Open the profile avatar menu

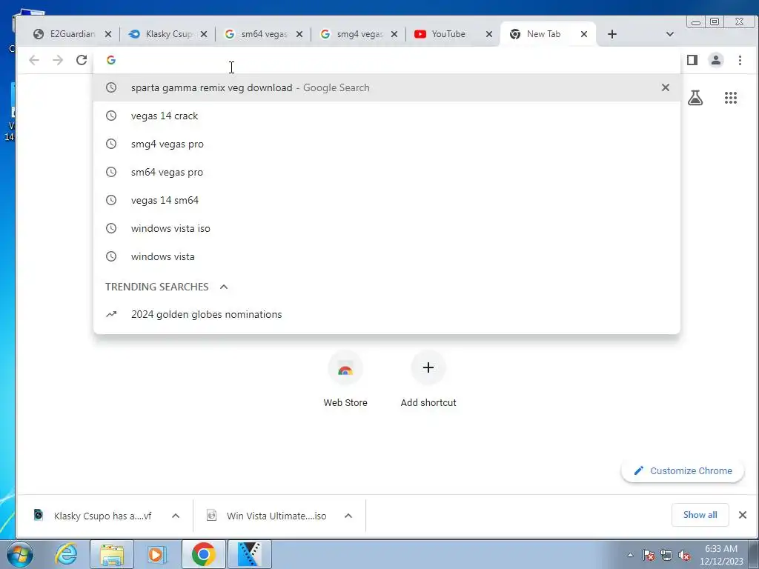click(716, 60)
